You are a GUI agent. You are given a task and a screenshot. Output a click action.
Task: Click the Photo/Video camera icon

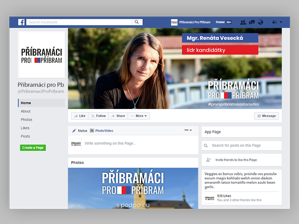(x=92, y=131)
